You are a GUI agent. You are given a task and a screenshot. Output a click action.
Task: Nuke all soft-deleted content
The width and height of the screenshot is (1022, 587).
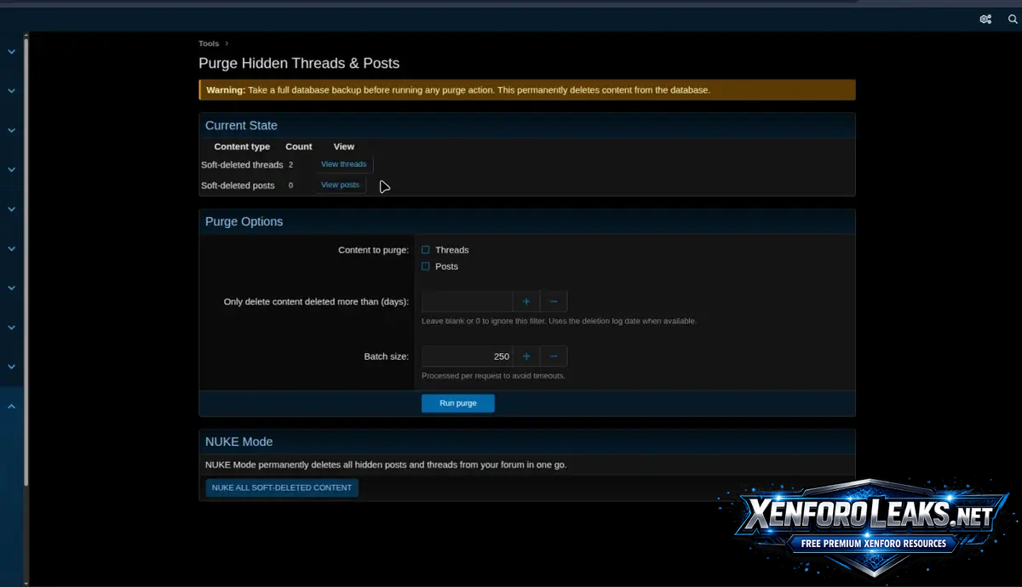point(282,487)
